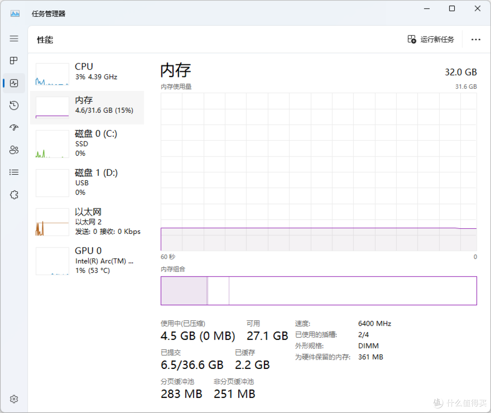Select the CPU performance entry
Screen dimensions: 491x413
[87, 74]
